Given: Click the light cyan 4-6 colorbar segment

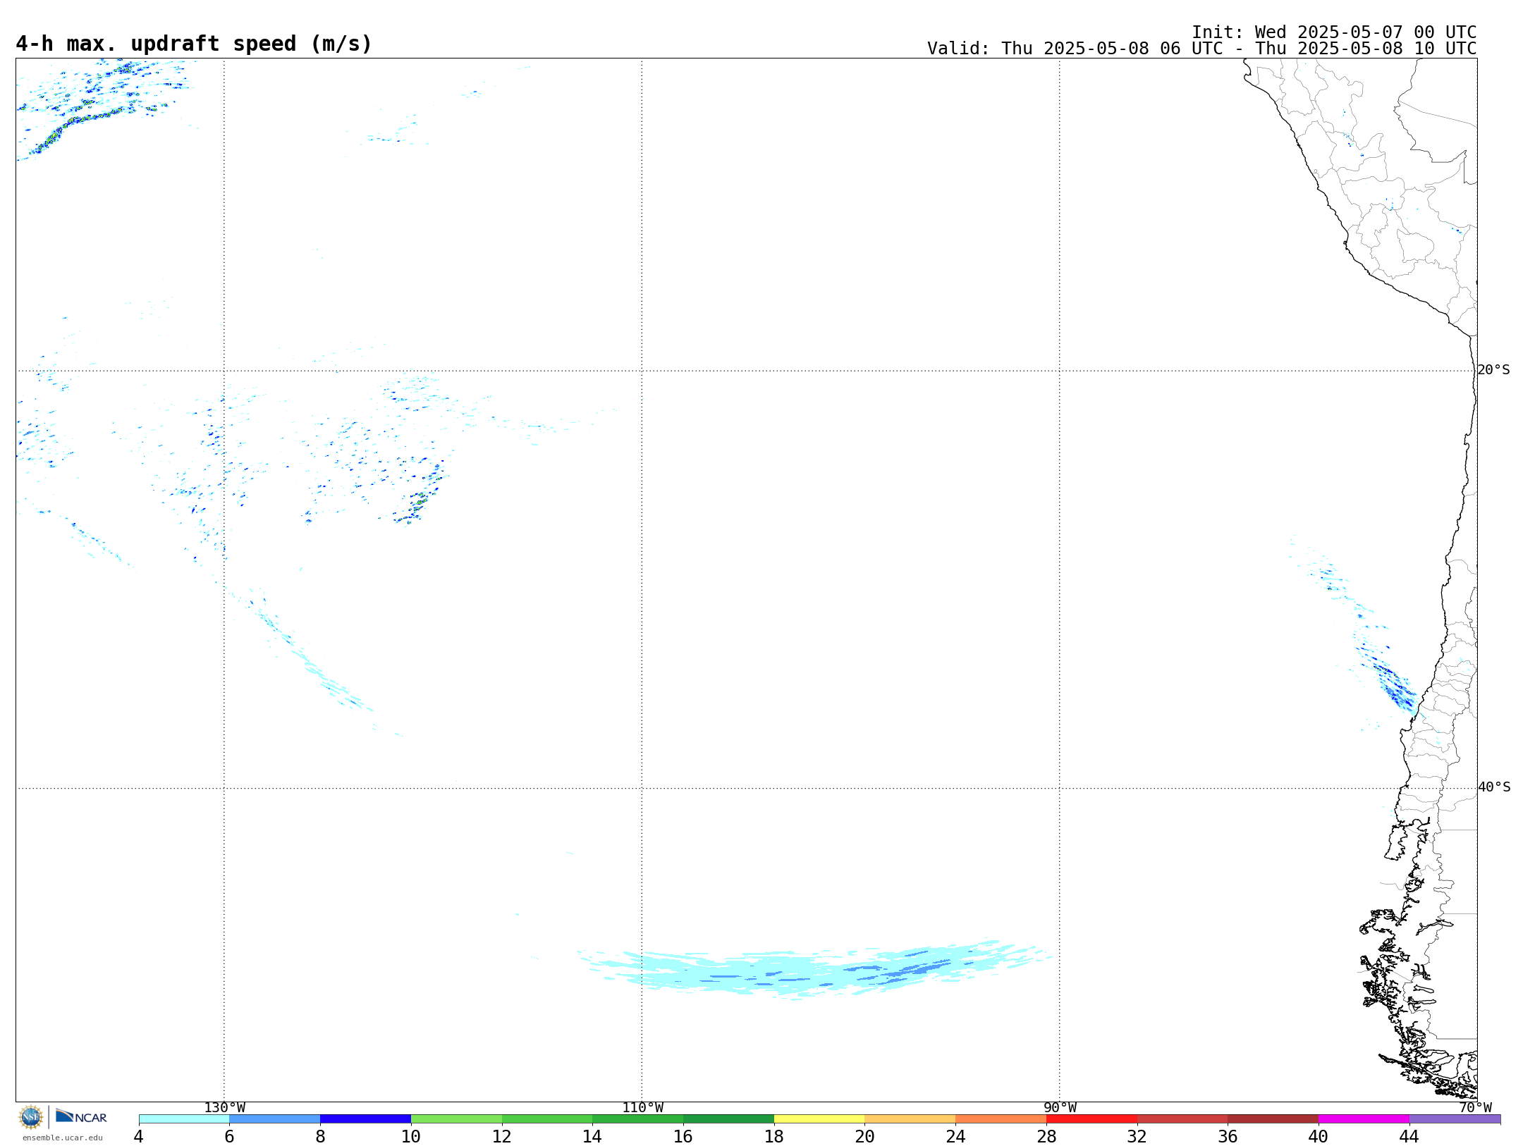Looking at the screenshot, I should coord(184,1119).
